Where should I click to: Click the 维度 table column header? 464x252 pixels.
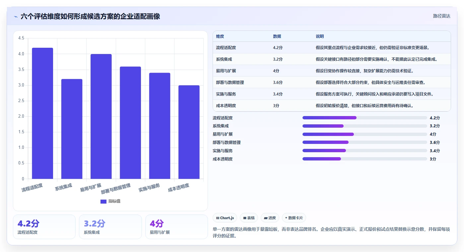[x=220, y=36]
